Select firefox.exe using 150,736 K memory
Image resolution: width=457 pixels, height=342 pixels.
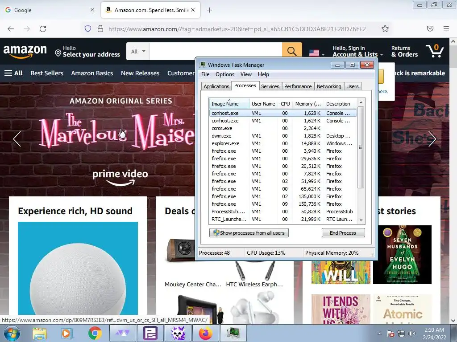(x=283, y=204)
